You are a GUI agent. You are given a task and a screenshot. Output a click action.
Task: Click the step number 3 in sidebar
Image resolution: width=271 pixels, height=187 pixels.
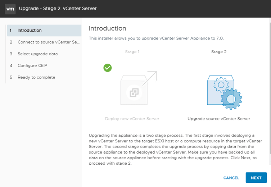pos(11,54)
